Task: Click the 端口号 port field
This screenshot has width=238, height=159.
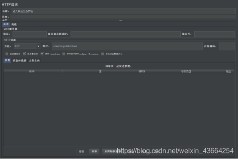Action: (214, 34)
